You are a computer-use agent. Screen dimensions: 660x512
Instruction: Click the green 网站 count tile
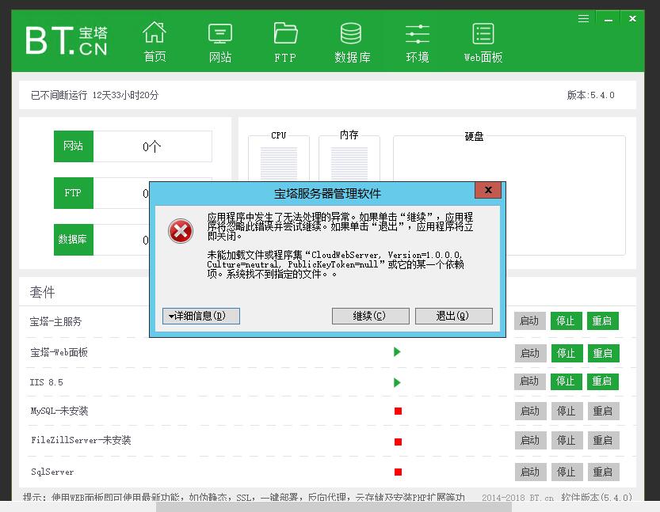(x=73, y=146)
